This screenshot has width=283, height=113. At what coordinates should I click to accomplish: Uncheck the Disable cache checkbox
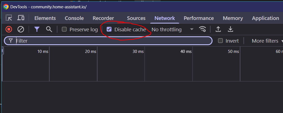(x=109, y=29)
